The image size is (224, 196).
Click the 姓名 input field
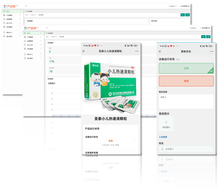pos(186,149)
